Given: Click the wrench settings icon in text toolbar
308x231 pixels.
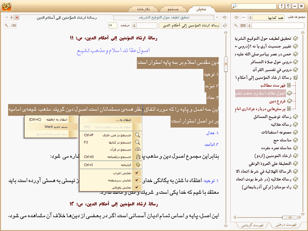Looking at the screenshot, I should [6, 26].
